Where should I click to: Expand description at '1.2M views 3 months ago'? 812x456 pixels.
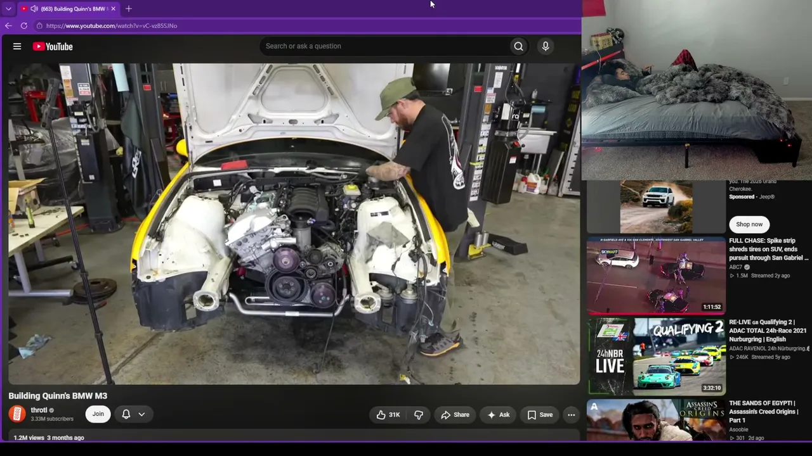point(49,438)
